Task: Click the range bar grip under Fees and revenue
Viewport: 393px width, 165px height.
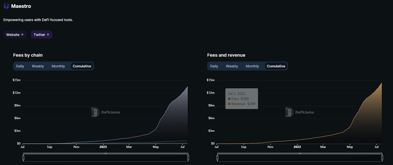Action: (x=300, y=153)
